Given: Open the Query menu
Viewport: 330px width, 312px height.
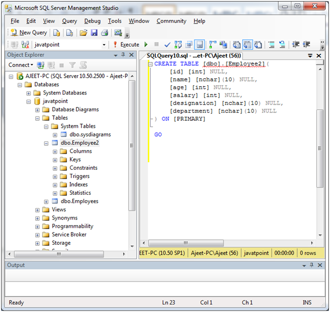Looking at the screenshot, I should [x=69, y=21].
